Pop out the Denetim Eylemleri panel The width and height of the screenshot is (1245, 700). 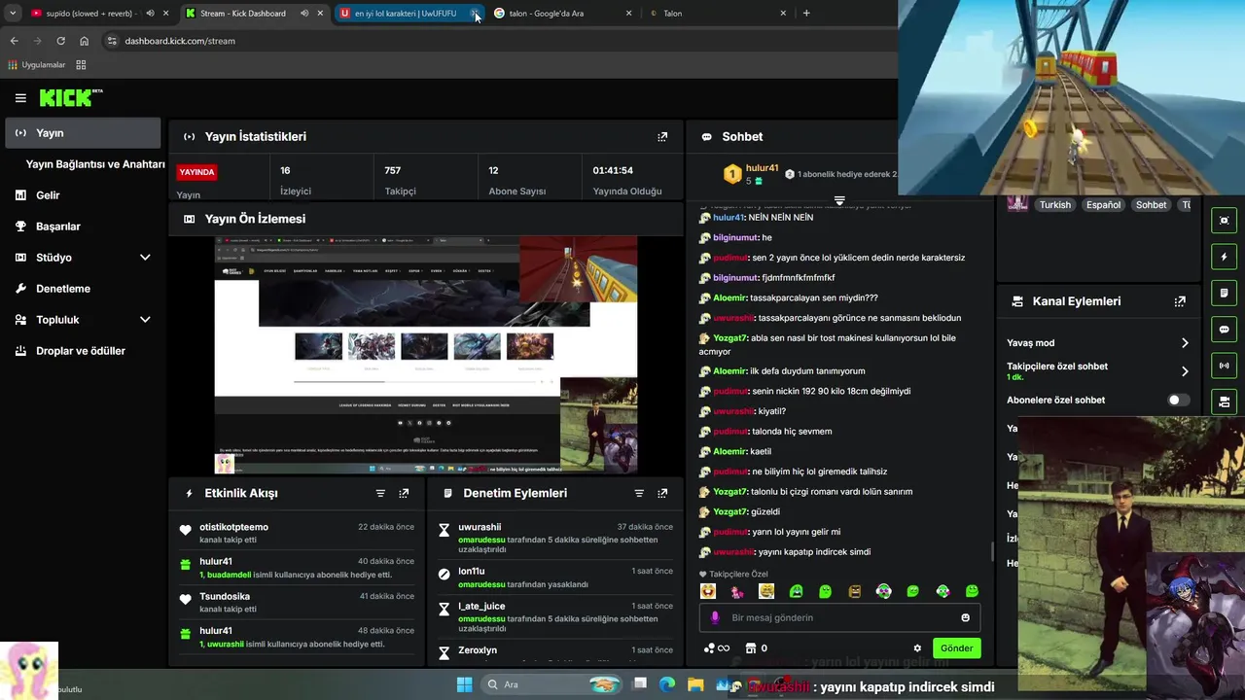pyautogui.click(x=662, y=494)
